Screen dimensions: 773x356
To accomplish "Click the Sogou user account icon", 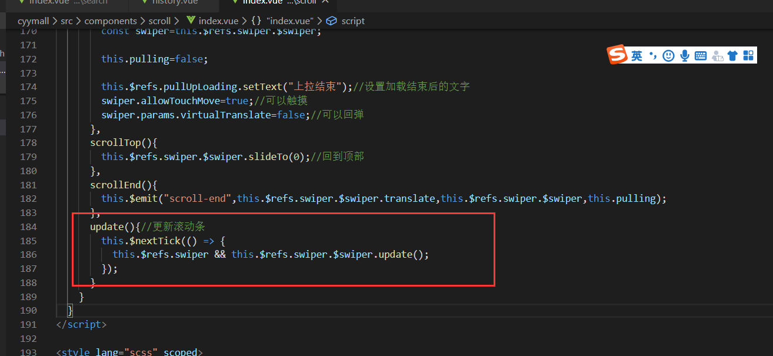I will click(x=717, y=56).
